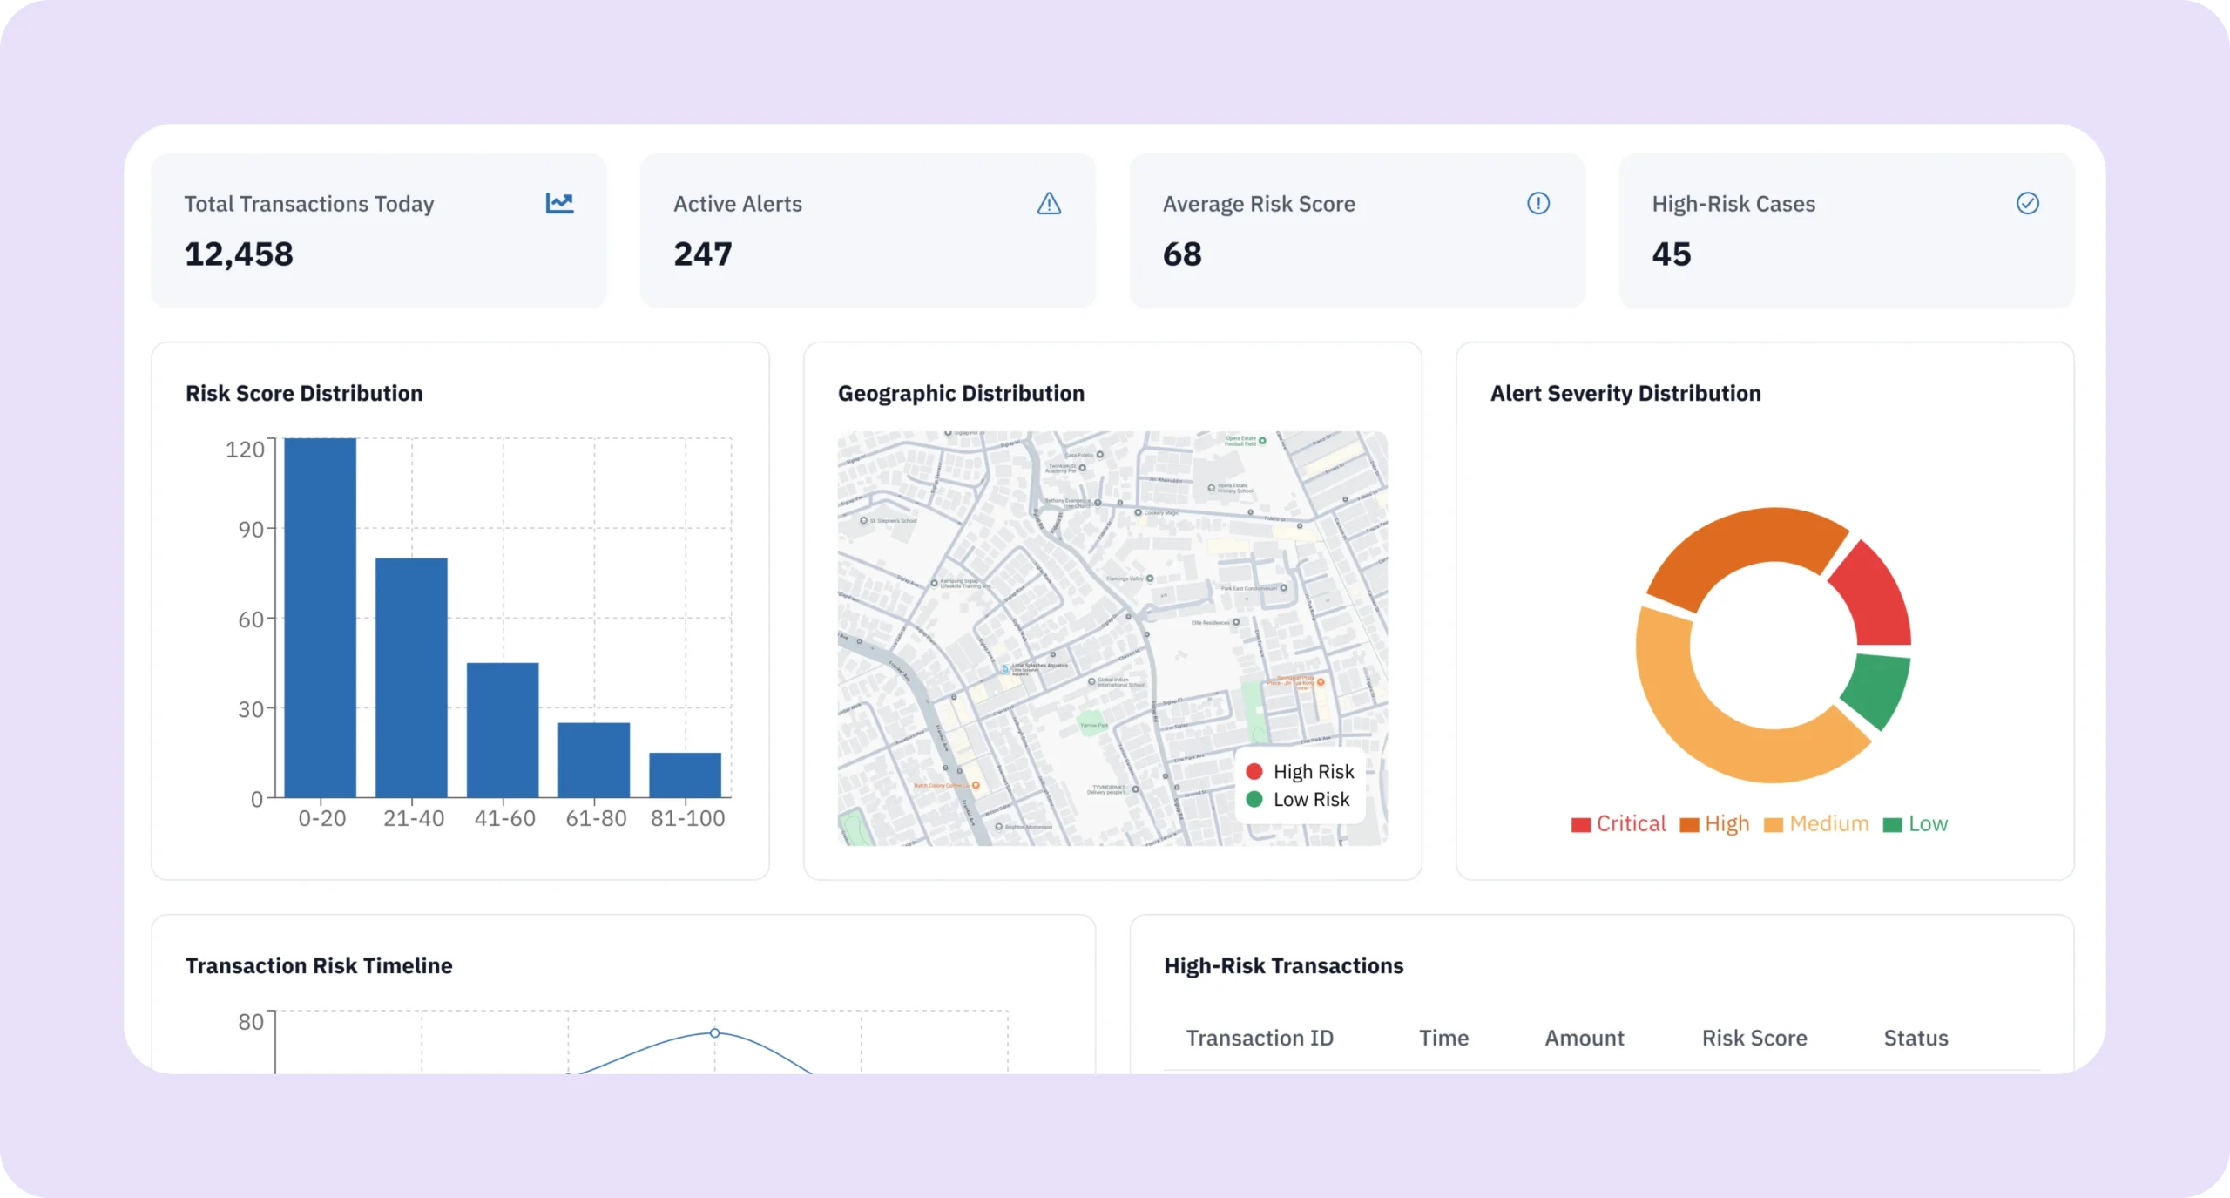The height and width of the screenshot is (1198, 2230).
Task: Click the Low severity green legend swatch
Action: pos(1892,825)
